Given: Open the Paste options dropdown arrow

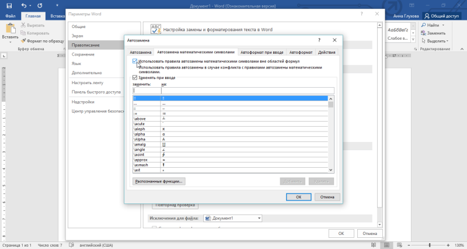Looking at the screenshot, I should (11, 42).
